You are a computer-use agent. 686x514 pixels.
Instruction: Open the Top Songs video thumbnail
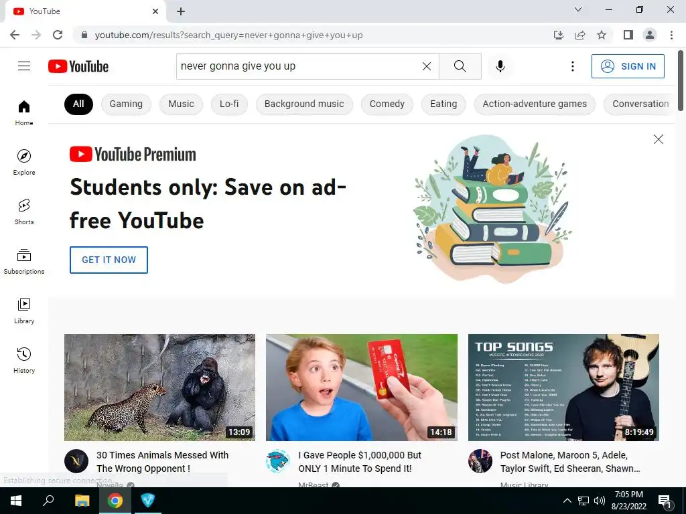coord(563,388)
